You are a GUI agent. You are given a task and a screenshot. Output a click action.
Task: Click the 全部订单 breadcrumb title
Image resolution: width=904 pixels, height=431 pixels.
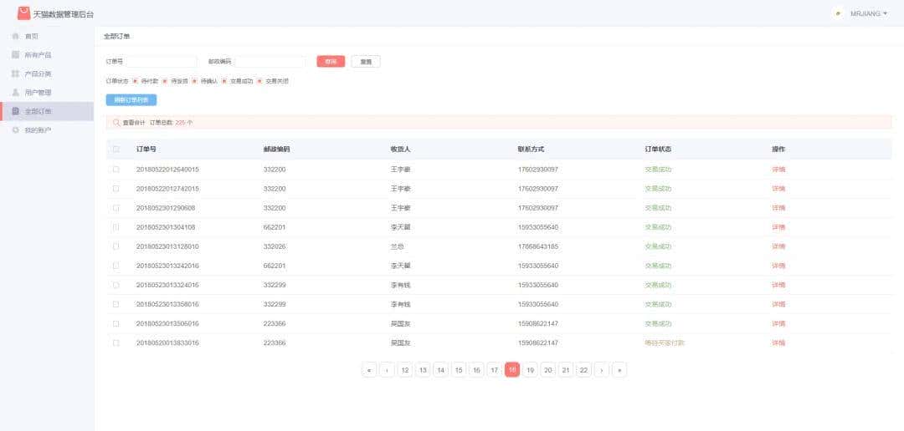[x=117, y=36]
